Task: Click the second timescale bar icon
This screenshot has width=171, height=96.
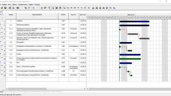Action: [97, 8]
